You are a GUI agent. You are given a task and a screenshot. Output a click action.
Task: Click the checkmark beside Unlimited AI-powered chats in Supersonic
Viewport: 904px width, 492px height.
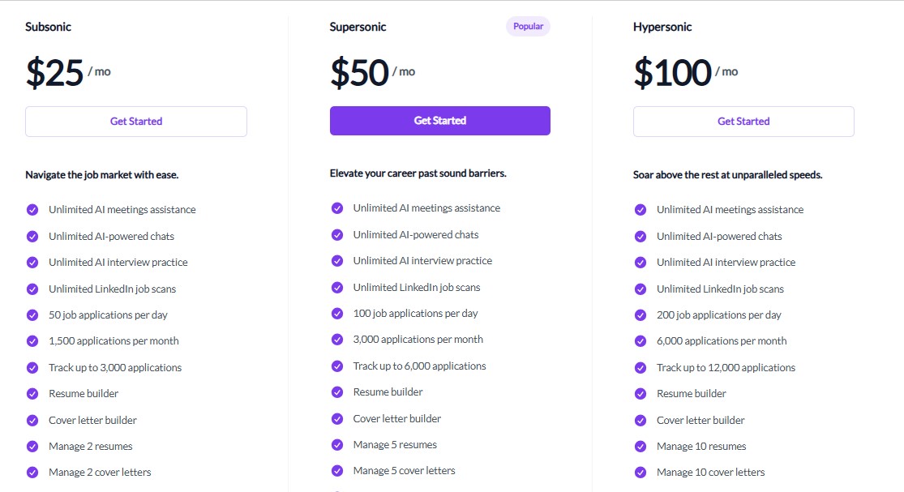click(x=337, y=234)
